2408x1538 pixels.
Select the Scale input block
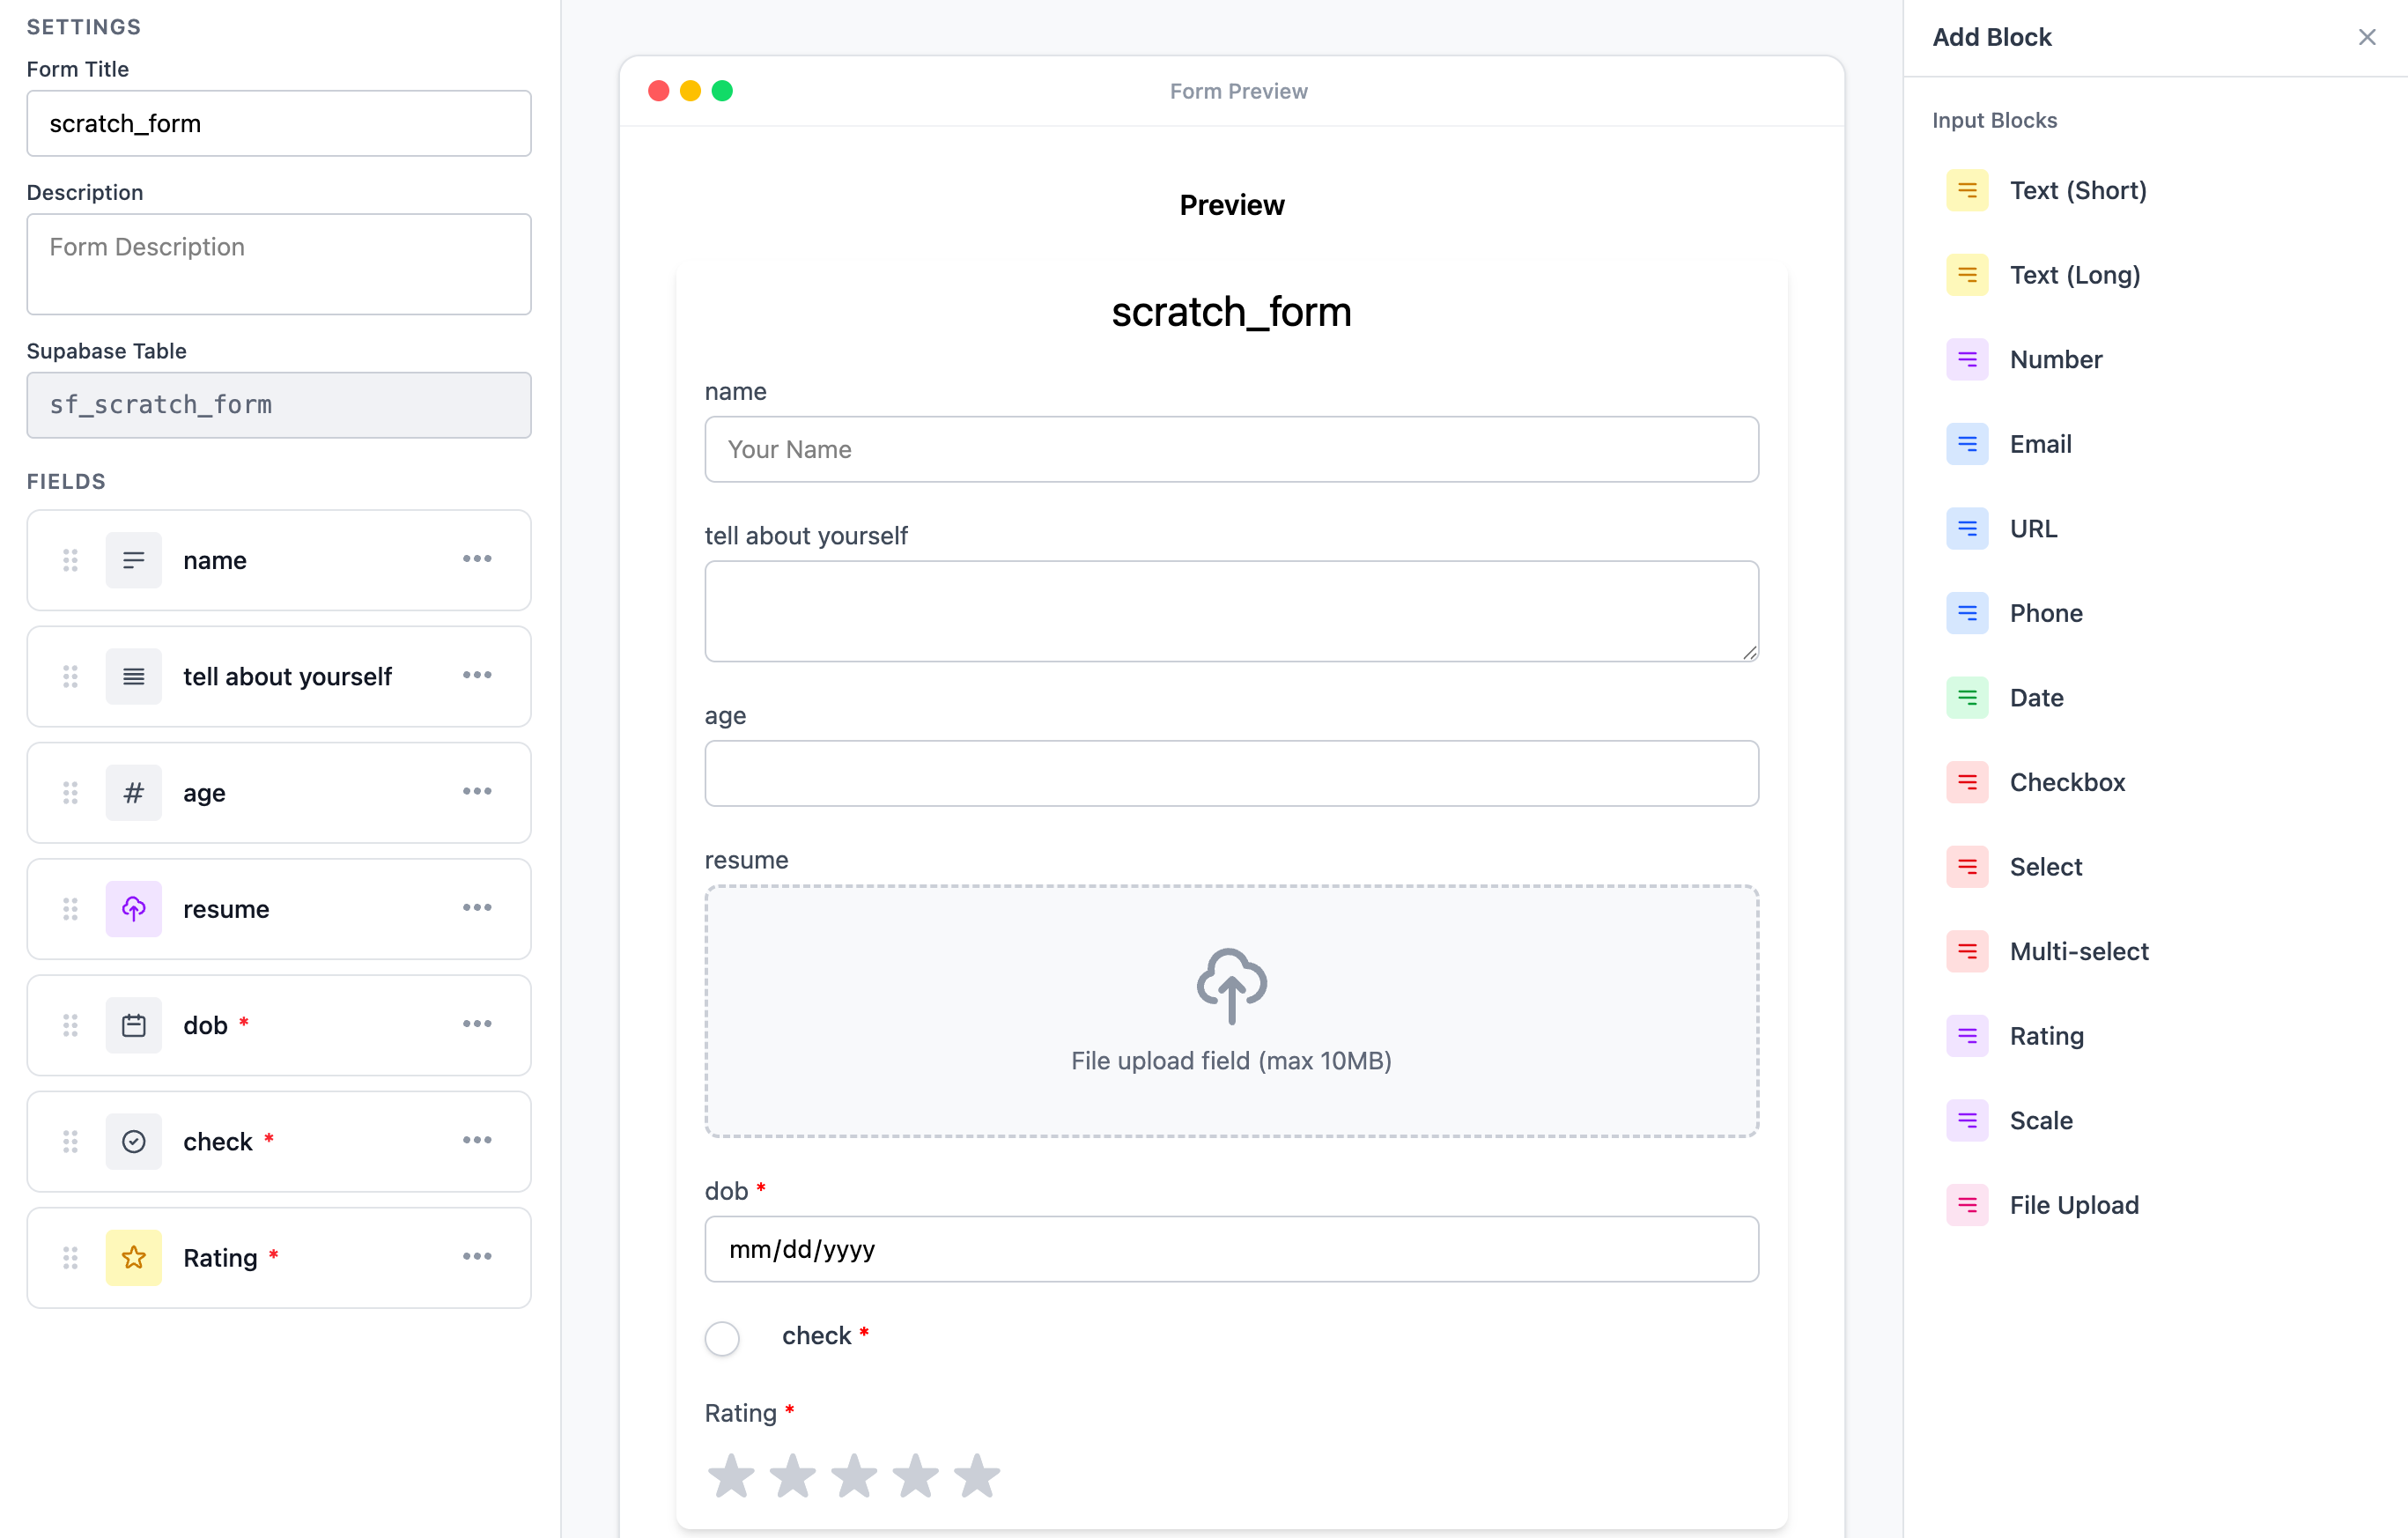(2042, 1120)
